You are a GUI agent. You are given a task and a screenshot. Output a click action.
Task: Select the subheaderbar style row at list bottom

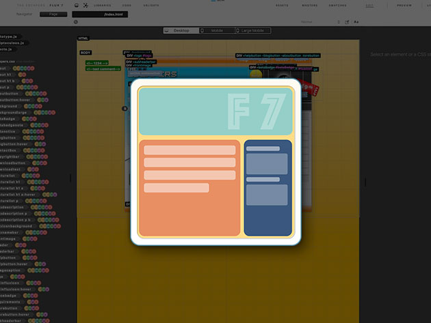pyautogui.click(x=25, y=321)
